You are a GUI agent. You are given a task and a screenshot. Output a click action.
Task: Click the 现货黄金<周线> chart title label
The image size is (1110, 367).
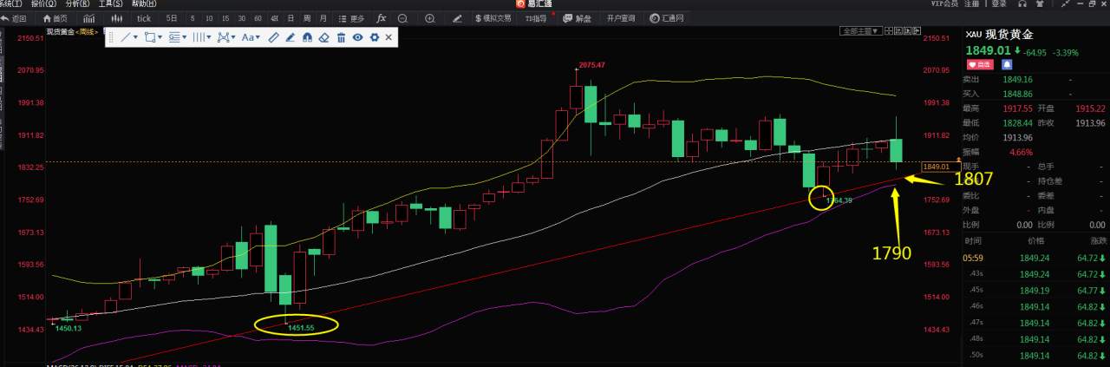pos(74,31)
